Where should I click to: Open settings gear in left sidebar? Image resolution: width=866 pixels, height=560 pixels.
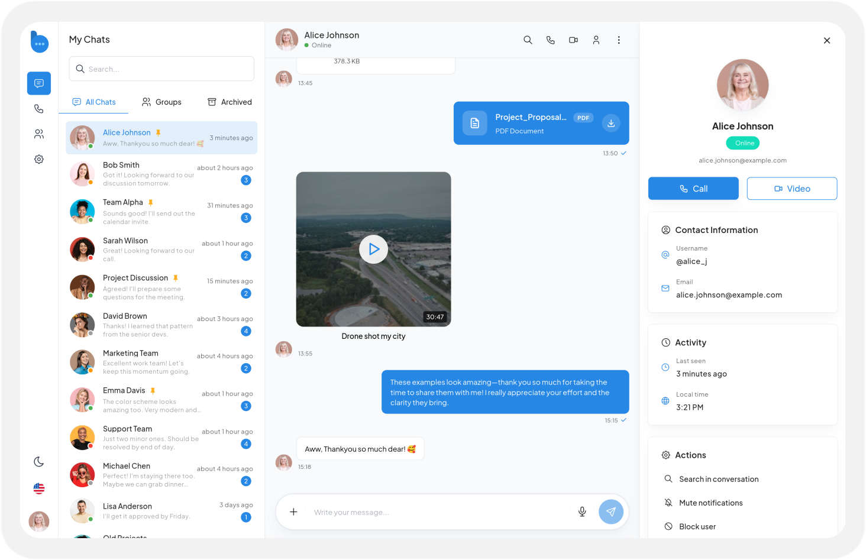[x=39, y=159]
